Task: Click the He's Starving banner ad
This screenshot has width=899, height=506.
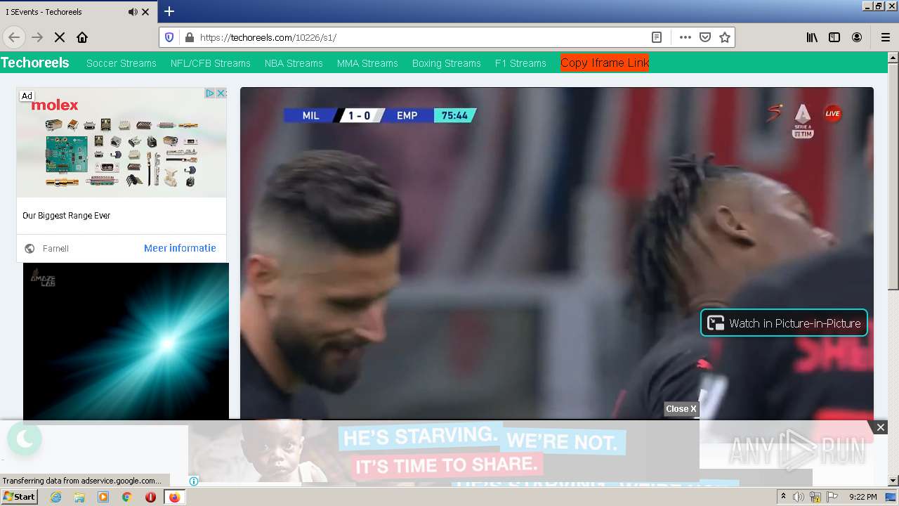Action: click(x=444, y=451)
